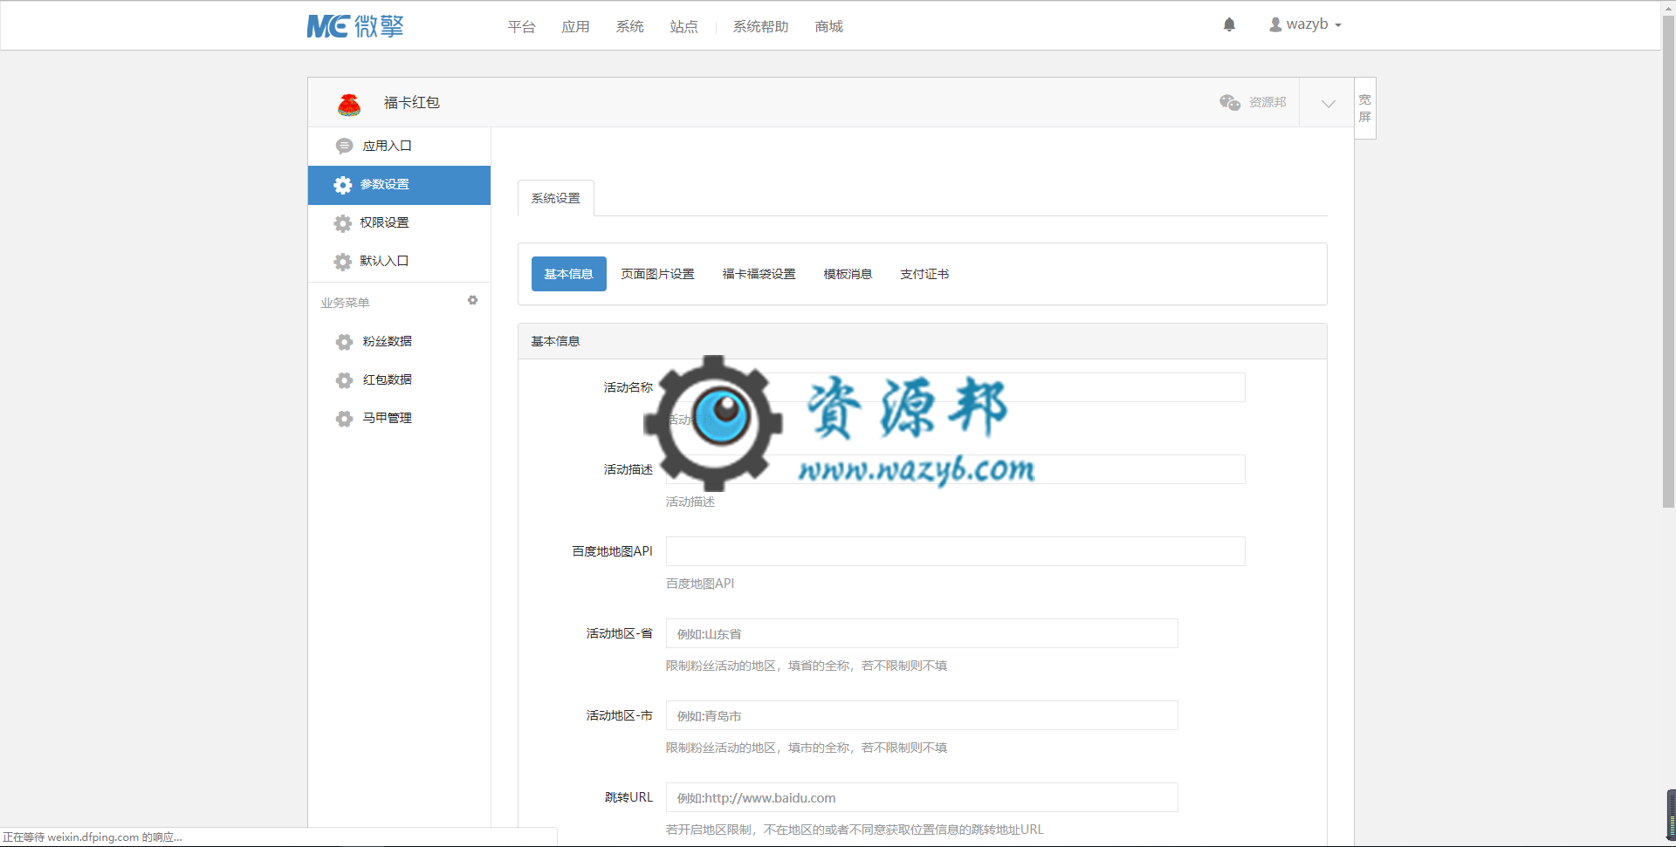Focus the 活动地区-市 input field
Viewport: 1676px width, 847px height.
tap(922, 715)
